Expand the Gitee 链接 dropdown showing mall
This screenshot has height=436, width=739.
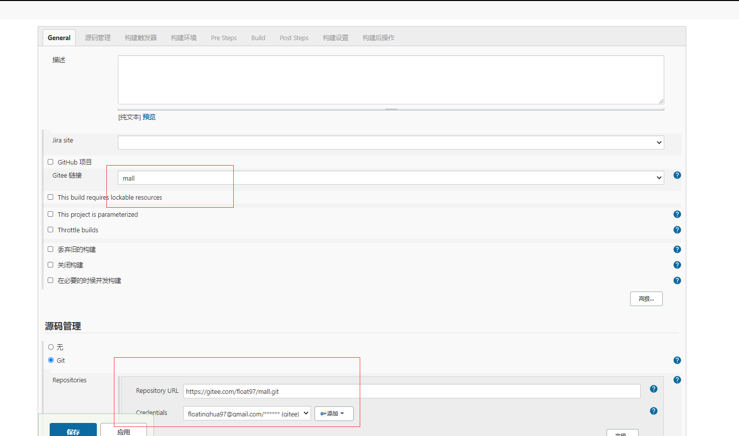[x=391, y=178]
